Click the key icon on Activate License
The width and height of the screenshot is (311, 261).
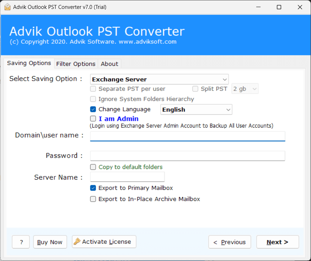click(77, 241)
